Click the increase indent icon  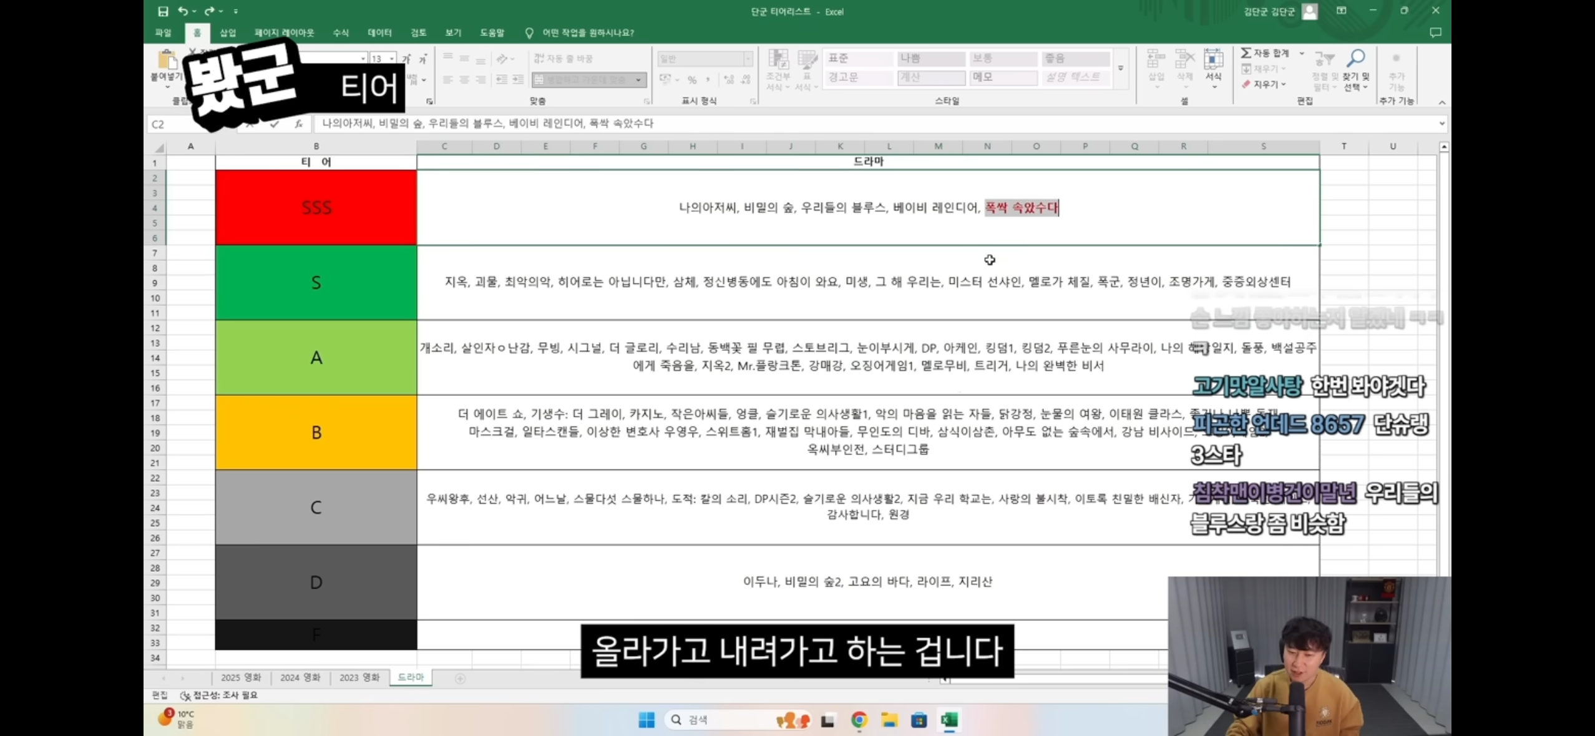(x=518, y=80)
